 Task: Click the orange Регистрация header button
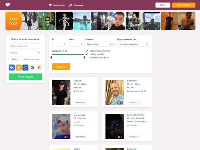tap(184, 5)
